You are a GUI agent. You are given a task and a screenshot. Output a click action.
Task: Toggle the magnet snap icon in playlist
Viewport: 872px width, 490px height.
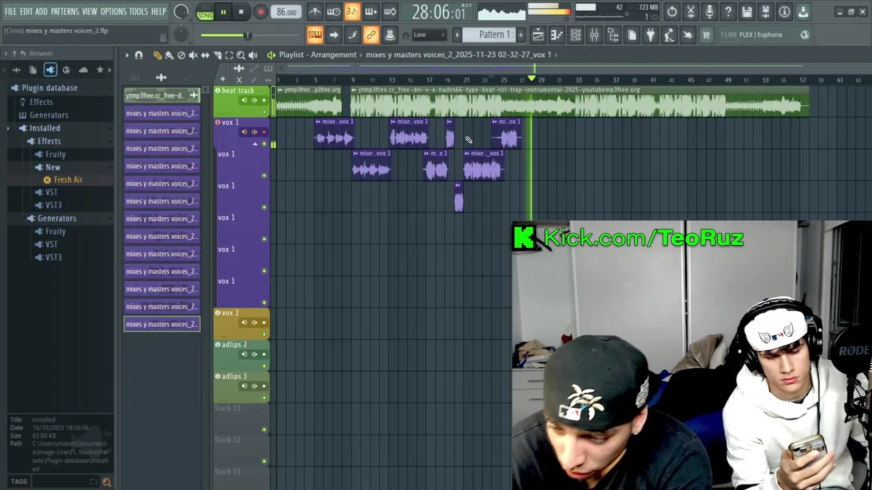click(x=139, y=55)
